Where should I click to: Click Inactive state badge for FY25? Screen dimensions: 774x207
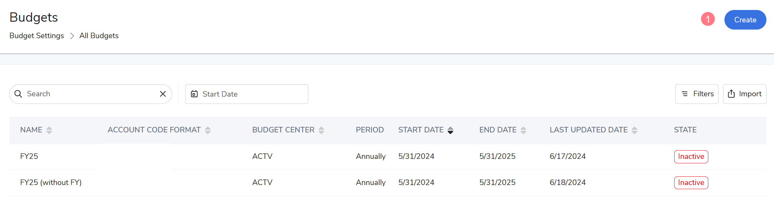click(691, 156)
